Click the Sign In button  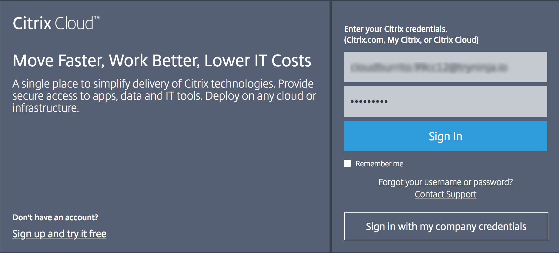(445, 136)
